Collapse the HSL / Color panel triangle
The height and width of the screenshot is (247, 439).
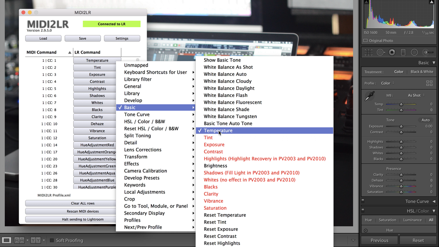tap(434, 211)
